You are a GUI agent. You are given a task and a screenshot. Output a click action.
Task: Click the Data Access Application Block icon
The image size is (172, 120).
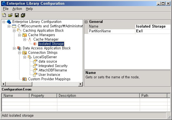click(19, 48)
